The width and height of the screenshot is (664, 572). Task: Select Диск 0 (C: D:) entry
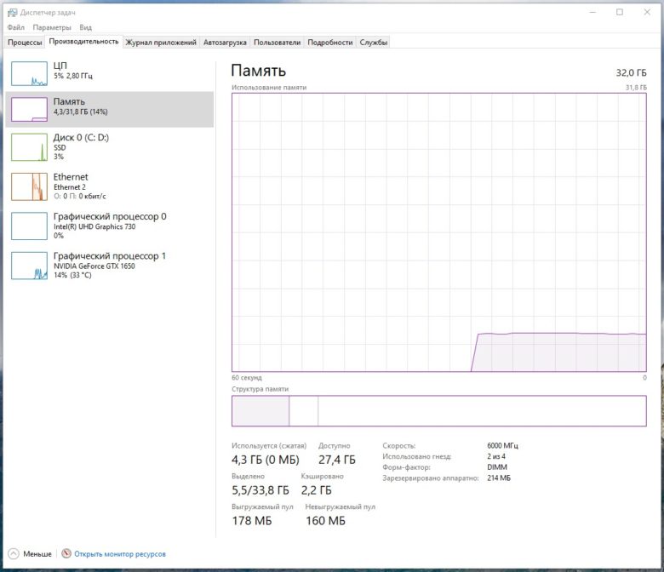pyautogui.click(x=110, y=147)
